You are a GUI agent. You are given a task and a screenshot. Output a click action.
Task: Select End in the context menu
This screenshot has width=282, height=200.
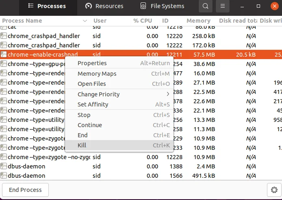click(x=119, y=135)
